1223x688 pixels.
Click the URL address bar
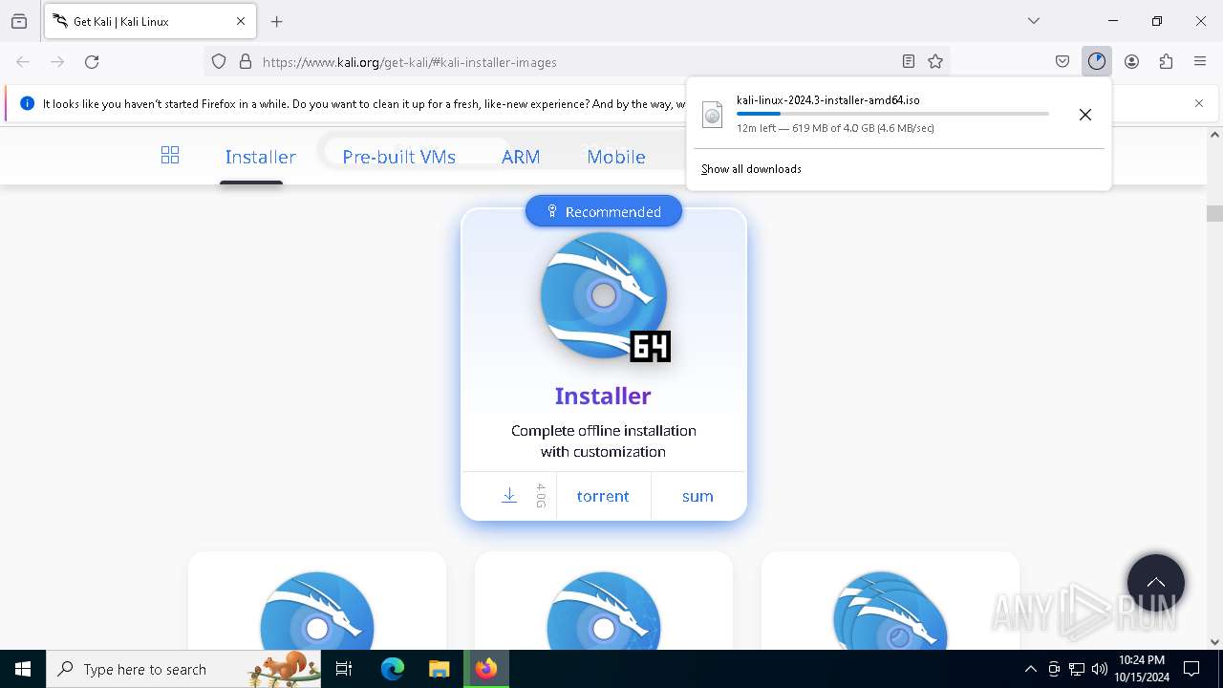[578, 62]
